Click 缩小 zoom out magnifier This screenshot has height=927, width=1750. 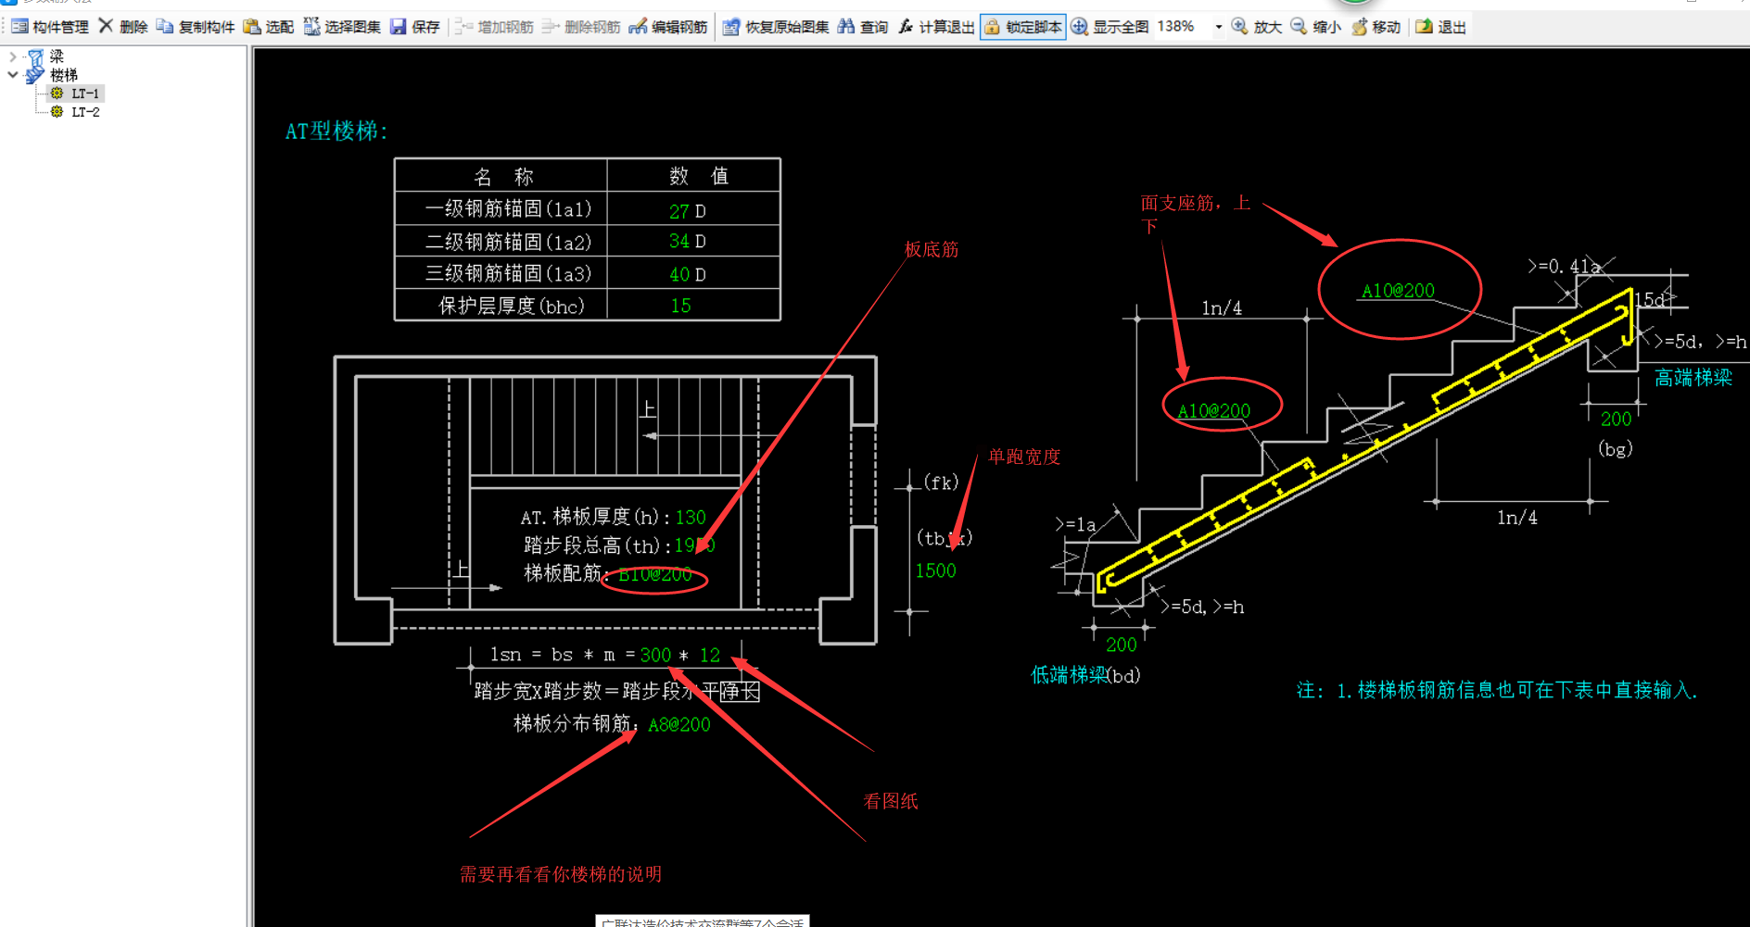[1315, 27]
